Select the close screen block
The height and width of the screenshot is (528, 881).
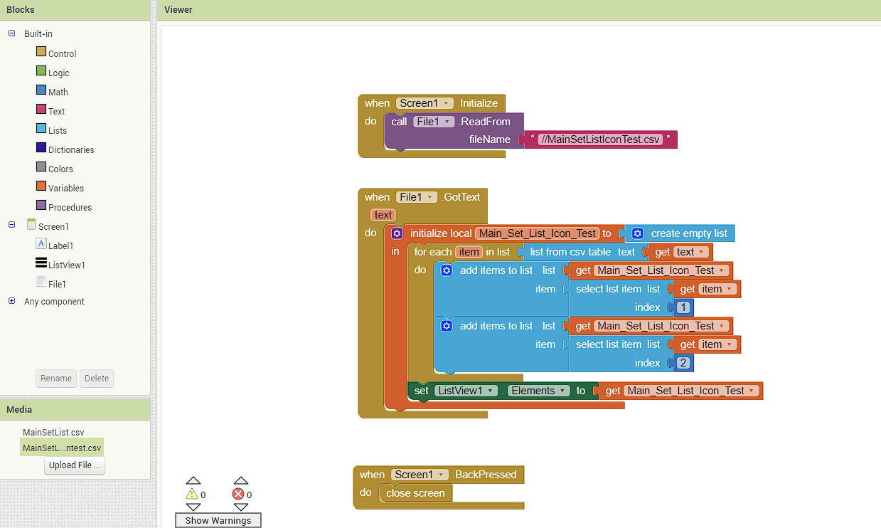pos(415,493)
